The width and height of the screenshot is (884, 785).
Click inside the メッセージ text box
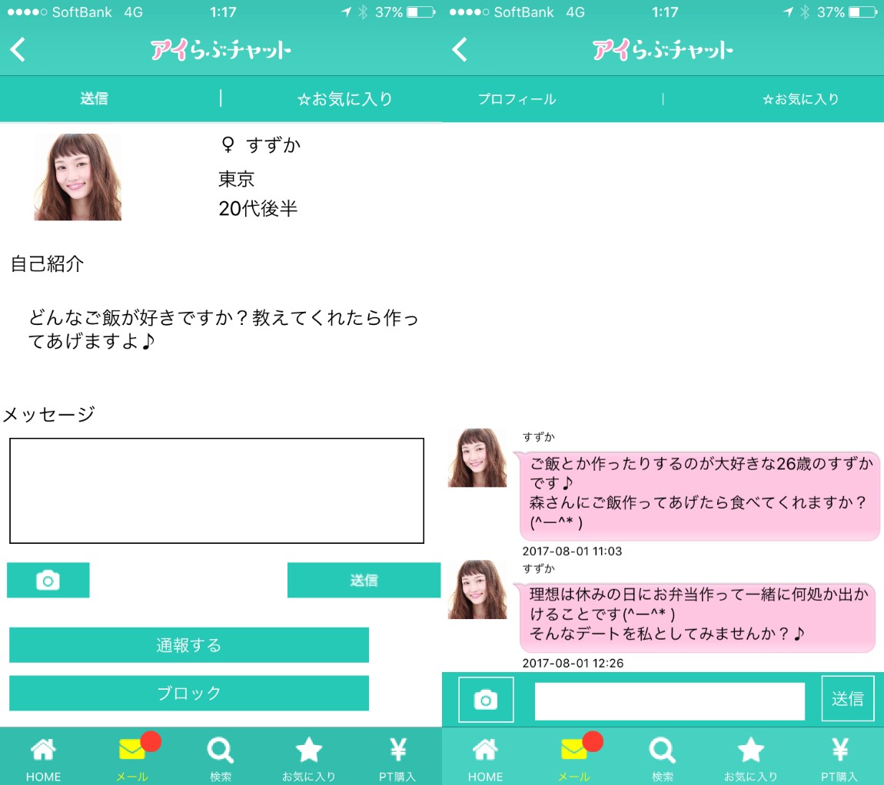pyautogui.click(x=216, y=489)
